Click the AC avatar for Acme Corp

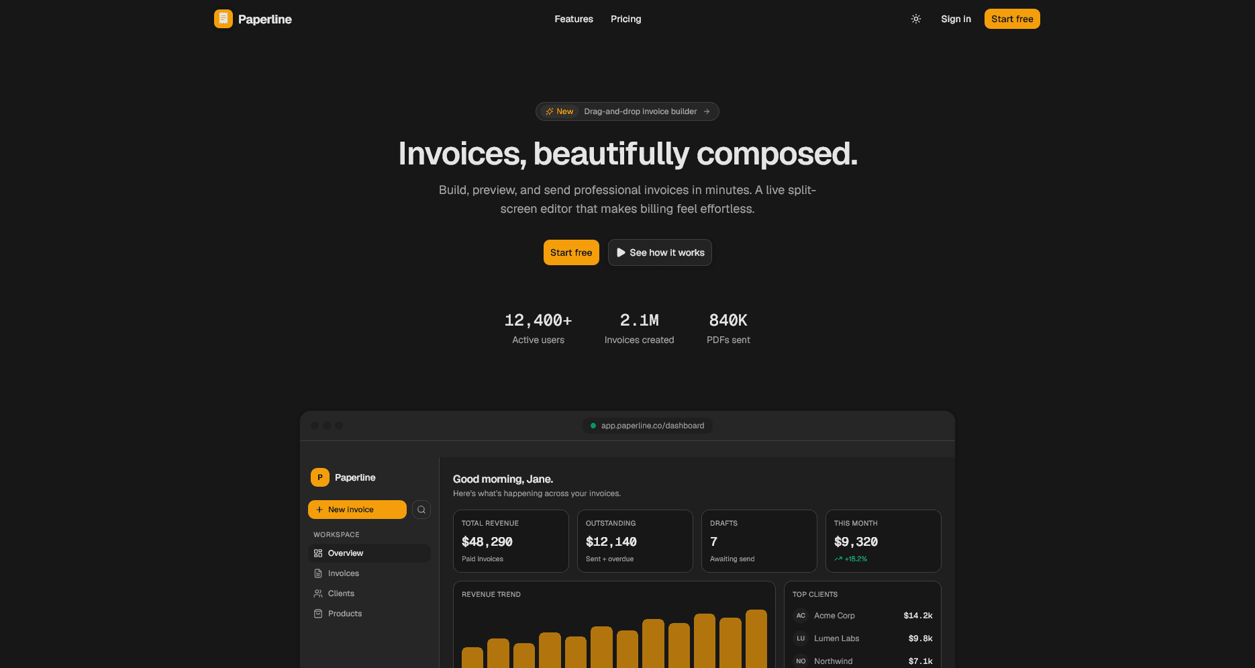(x=801, y=616)
